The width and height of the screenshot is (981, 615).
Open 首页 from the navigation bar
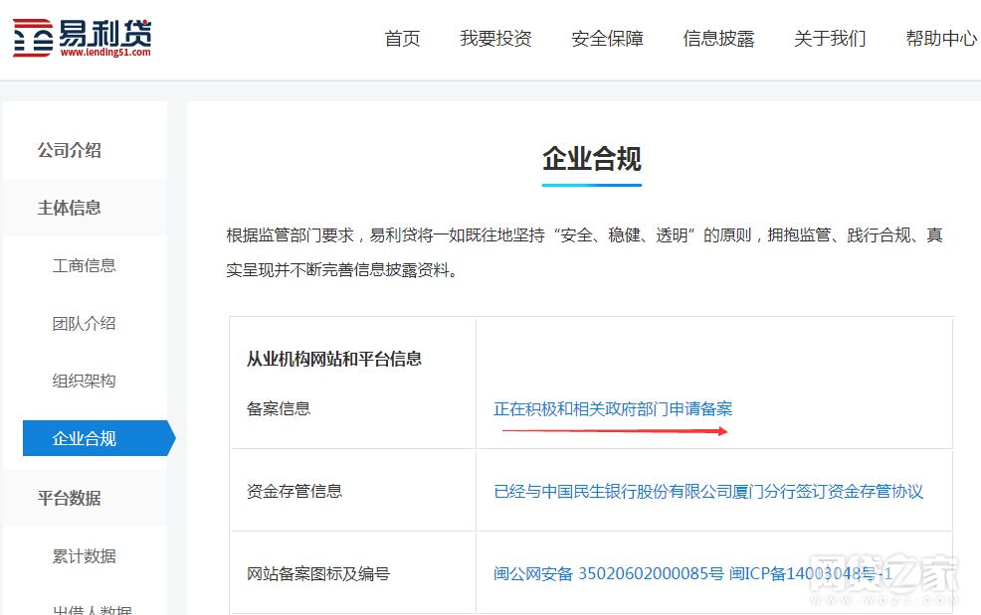point(402,38)
